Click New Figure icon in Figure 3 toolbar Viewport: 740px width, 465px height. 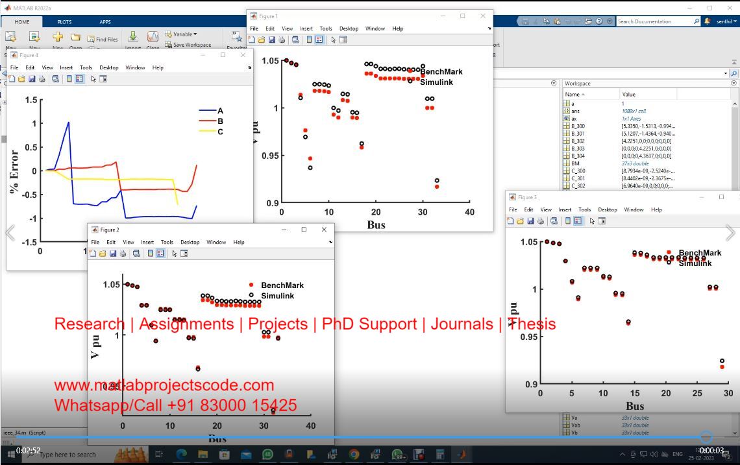pyautogui.click(x=510, y=221)
